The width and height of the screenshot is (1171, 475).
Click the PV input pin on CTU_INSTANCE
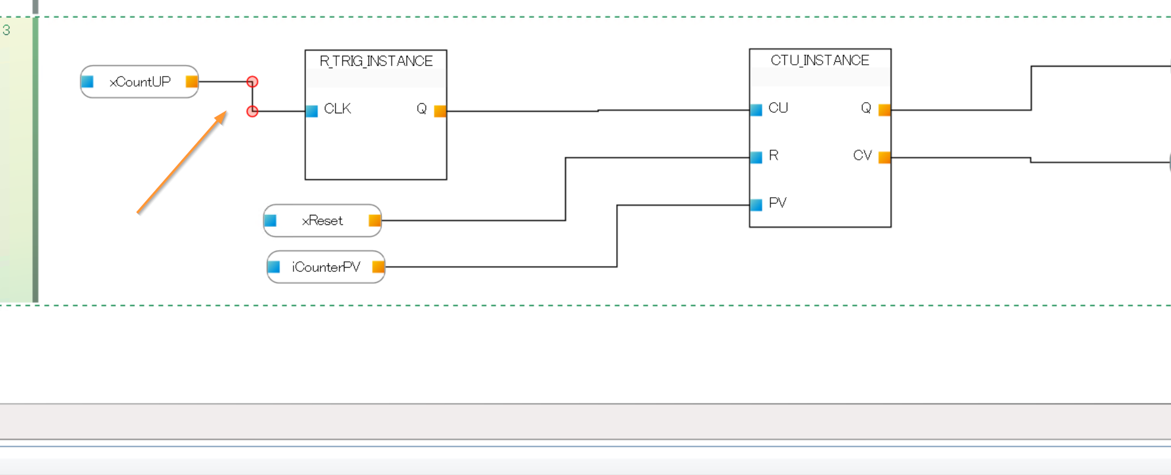coord(756,205)
